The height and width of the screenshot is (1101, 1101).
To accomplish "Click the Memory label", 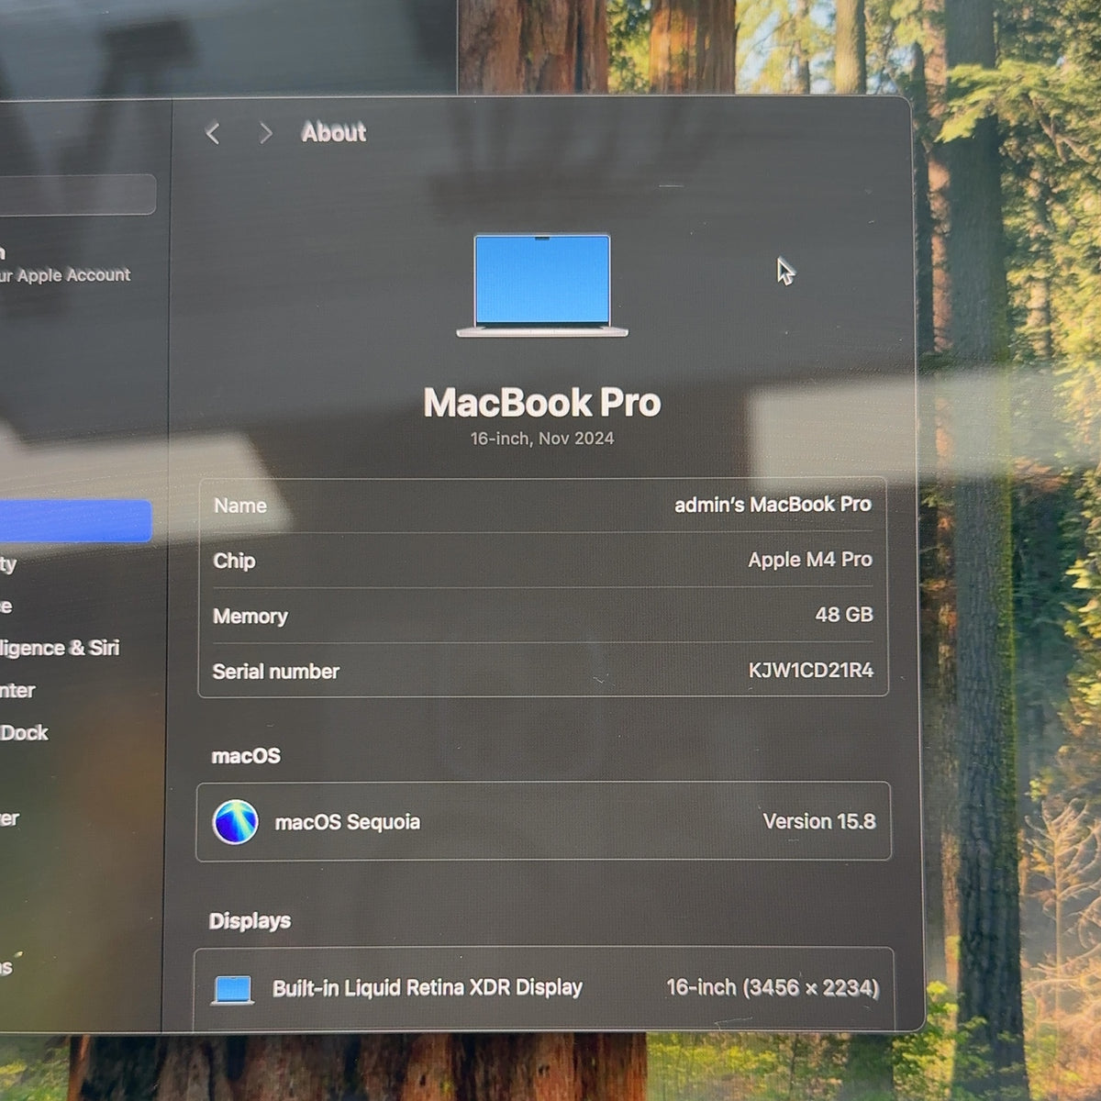I will pyautogui.click(x=250, y=617).
